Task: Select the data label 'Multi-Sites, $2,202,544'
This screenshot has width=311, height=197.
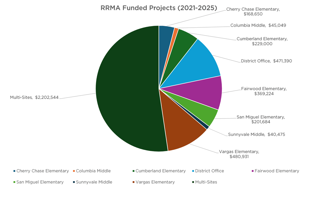Action: click(34, 97)
